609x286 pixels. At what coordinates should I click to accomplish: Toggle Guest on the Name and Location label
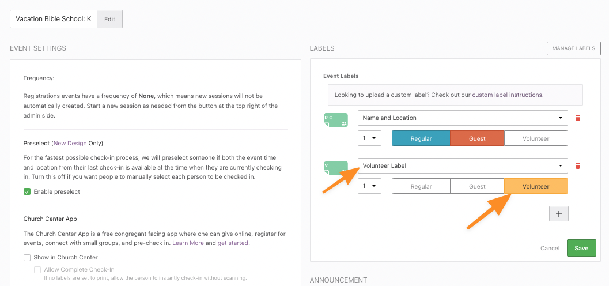[x=477, y=138]
